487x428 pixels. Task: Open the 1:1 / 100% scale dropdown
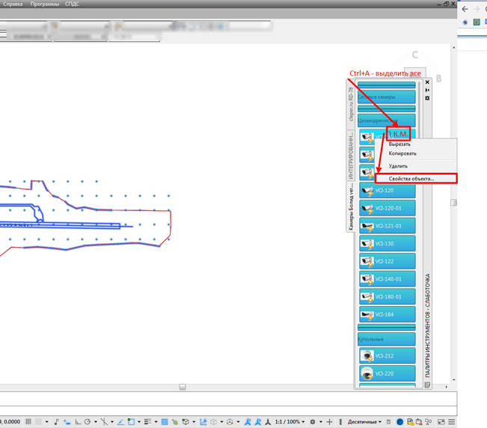pos(290,422)
